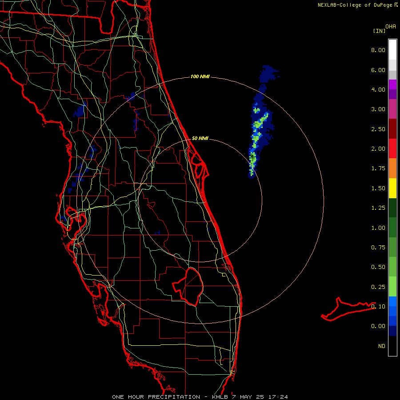Click the 1.25 legend value
The height and width of the screenshot is (400, 400).
pyautogui.click(x=378, y=208)
